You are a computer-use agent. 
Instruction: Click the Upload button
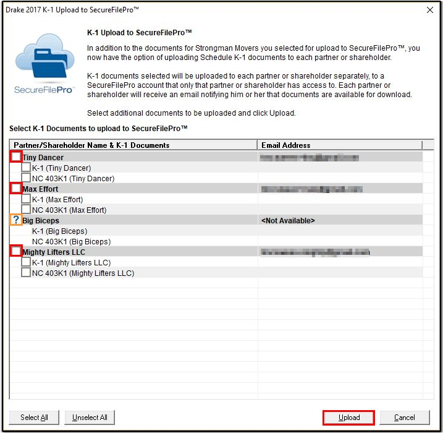pyautogui.click(x=348, y=418)
